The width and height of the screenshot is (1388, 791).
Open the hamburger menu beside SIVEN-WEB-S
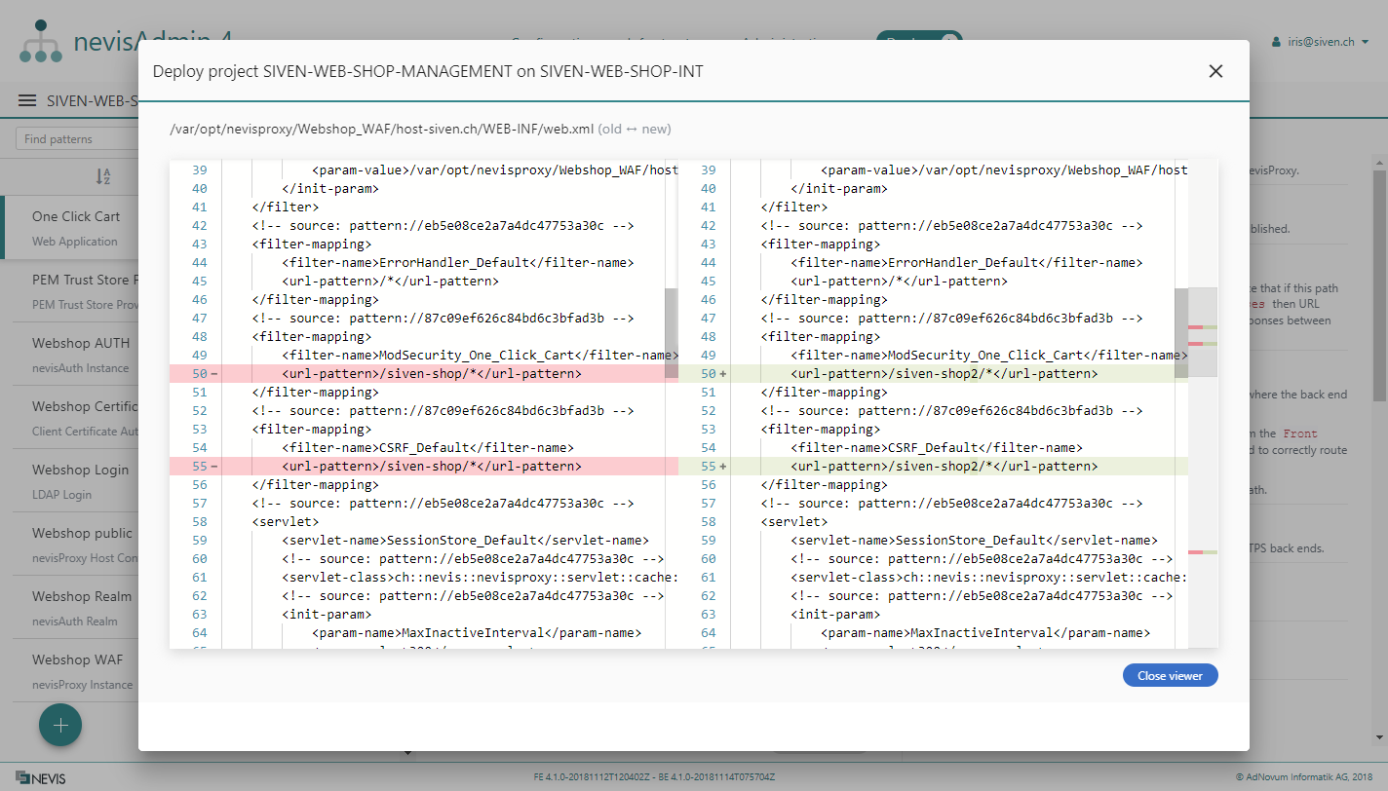27,101
